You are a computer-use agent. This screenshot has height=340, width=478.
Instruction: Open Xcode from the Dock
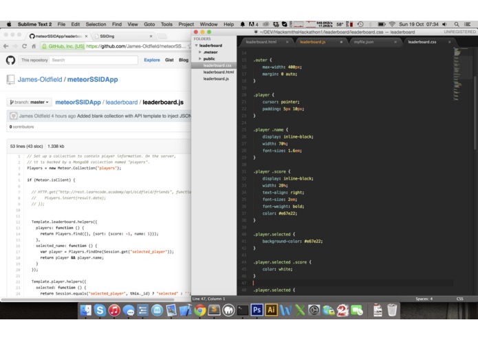pyautogui.click(x=185, y=310)
